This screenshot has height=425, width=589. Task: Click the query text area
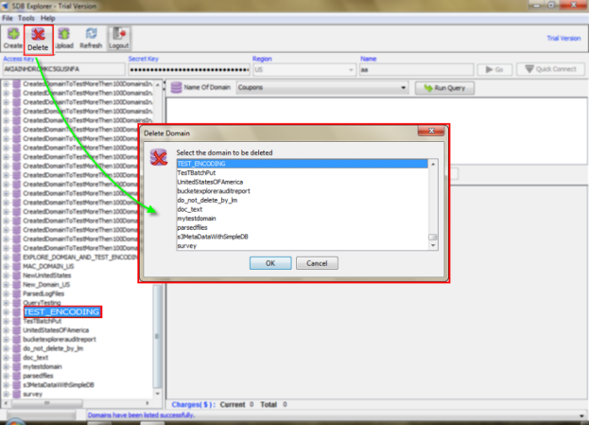tap(376, 131)
